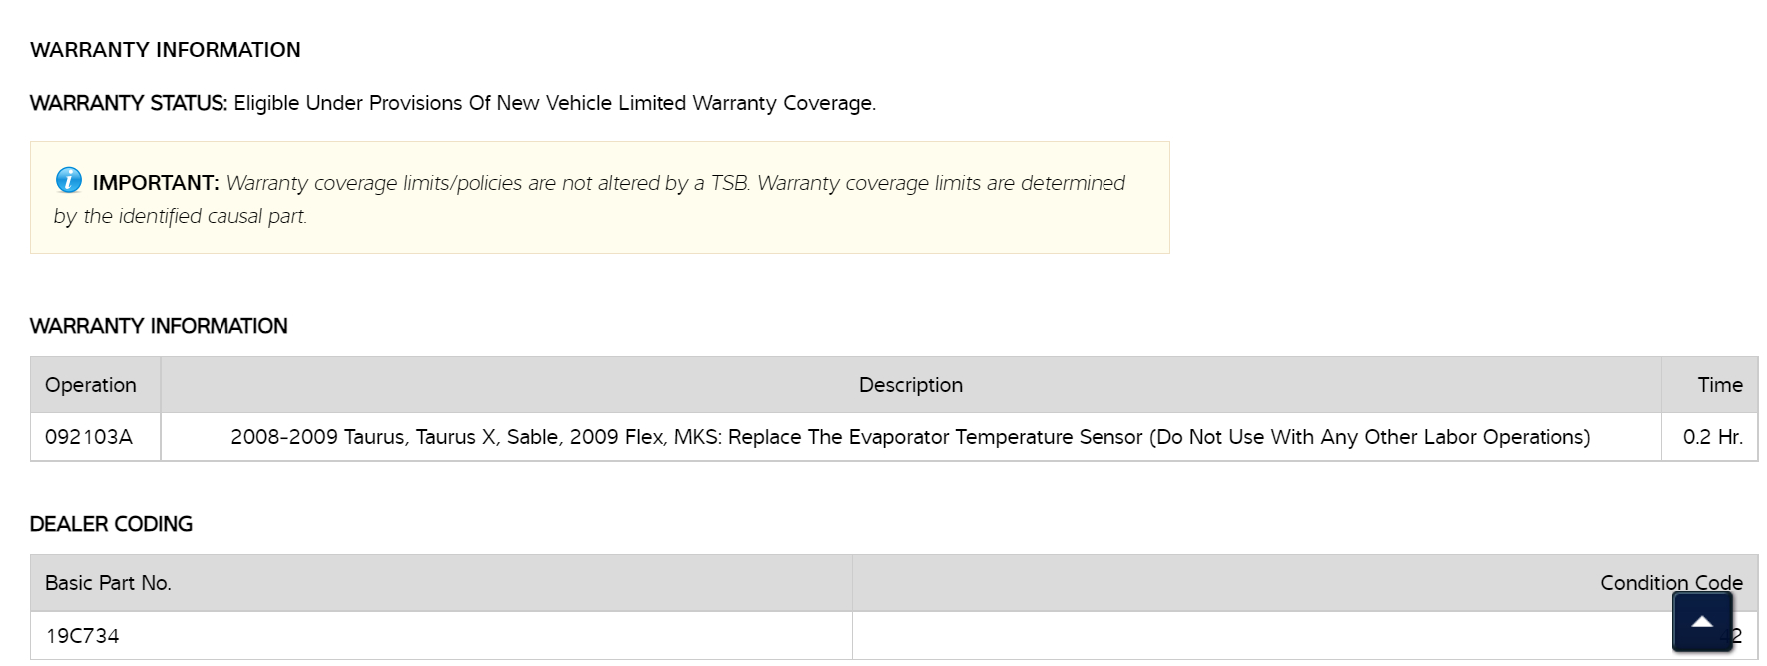This screenshot has width=1767, height=666.
Task: Click the DEALER CODING heading
Action: coord(111,524)
